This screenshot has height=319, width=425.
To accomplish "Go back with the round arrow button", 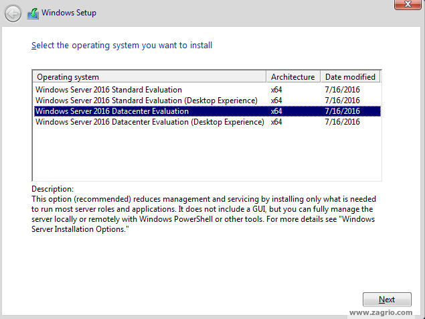I will (13, 13).
